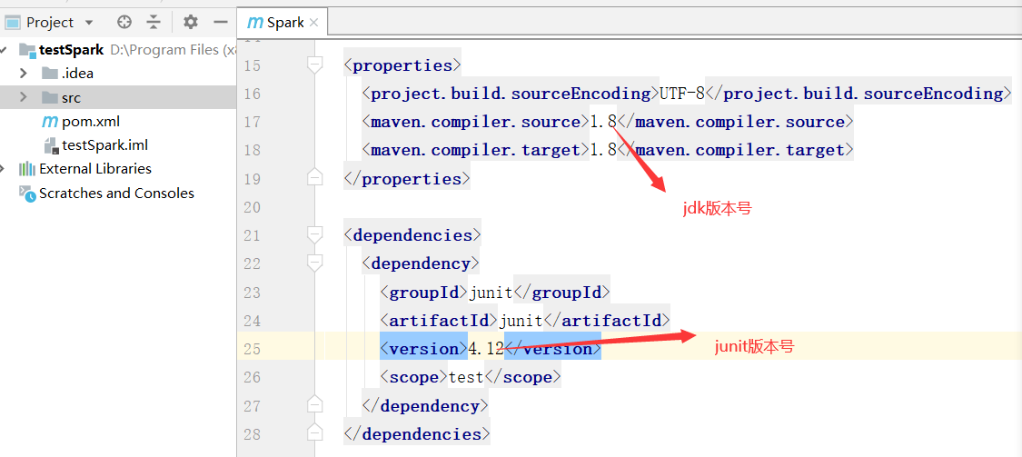
Task: Click the testSpark.iml file icon
Action: [x=51, y=144]
